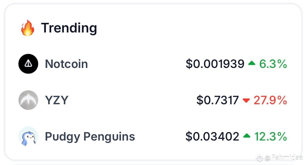Open the YZY coin name

tap(57, 100)
